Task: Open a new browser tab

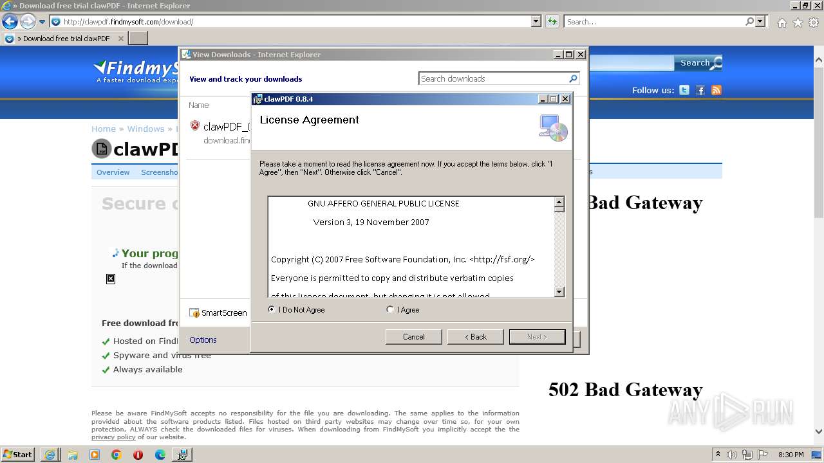Action: point(138,39)
